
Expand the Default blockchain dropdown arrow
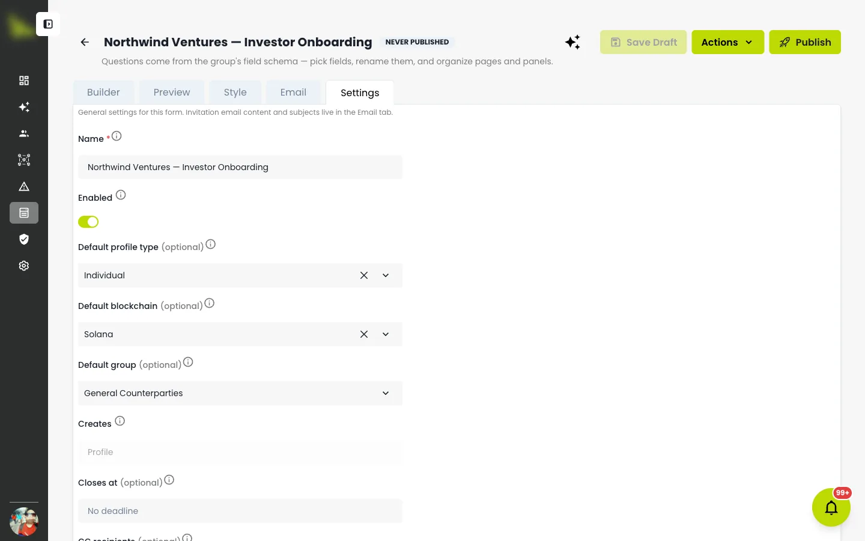point(386,334)
